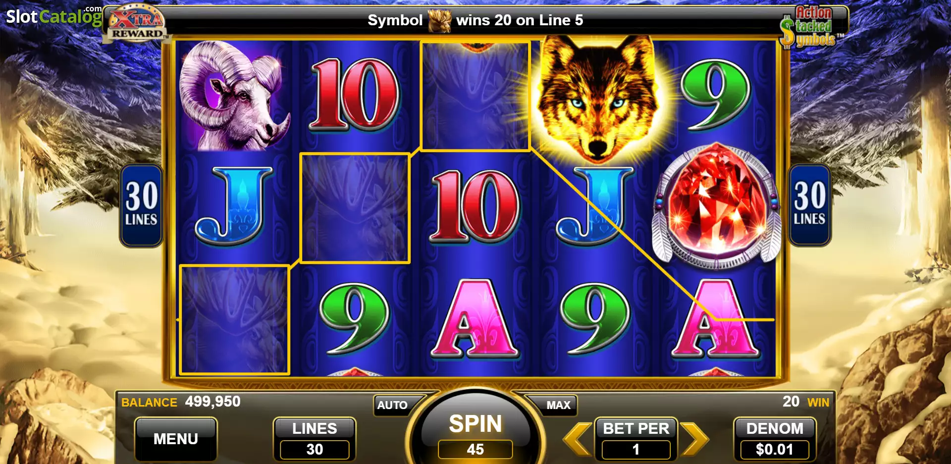Open the Xtra Reward logo
Screen dimensions: 951x464
(136, 23)
